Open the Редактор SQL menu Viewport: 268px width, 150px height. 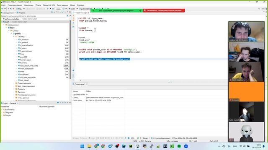point(49,5)
